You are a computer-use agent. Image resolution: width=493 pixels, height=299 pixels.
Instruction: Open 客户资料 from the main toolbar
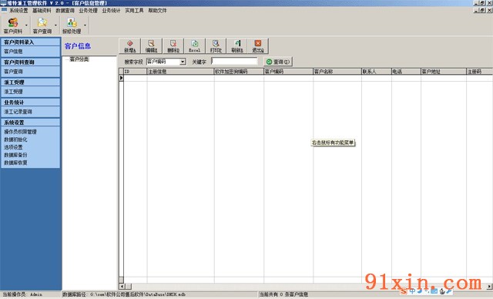point(13,25)
